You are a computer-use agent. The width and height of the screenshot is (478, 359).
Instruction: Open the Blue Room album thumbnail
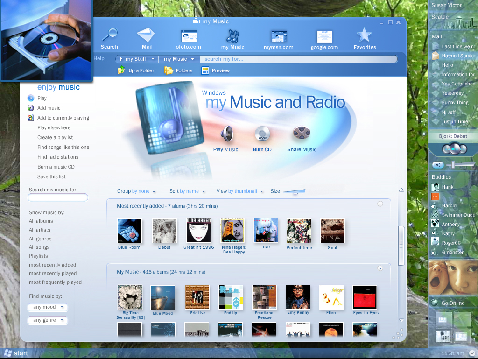coord(130,231)
